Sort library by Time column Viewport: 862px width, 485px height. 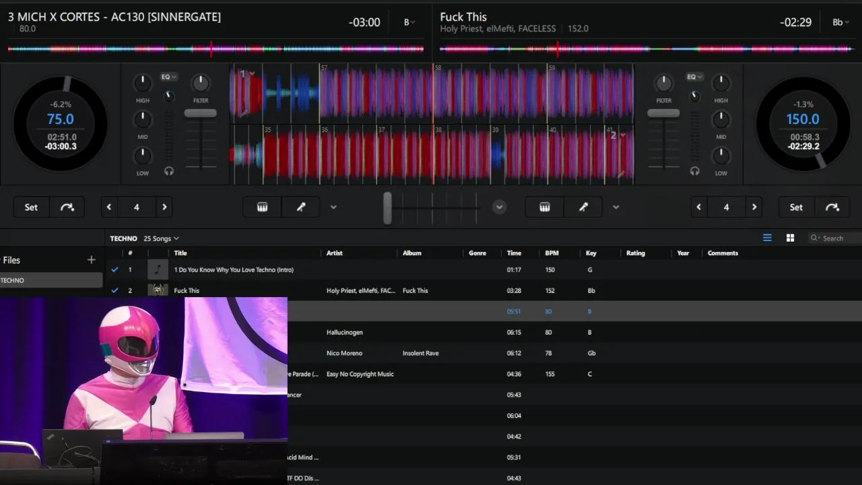[514, 253]
